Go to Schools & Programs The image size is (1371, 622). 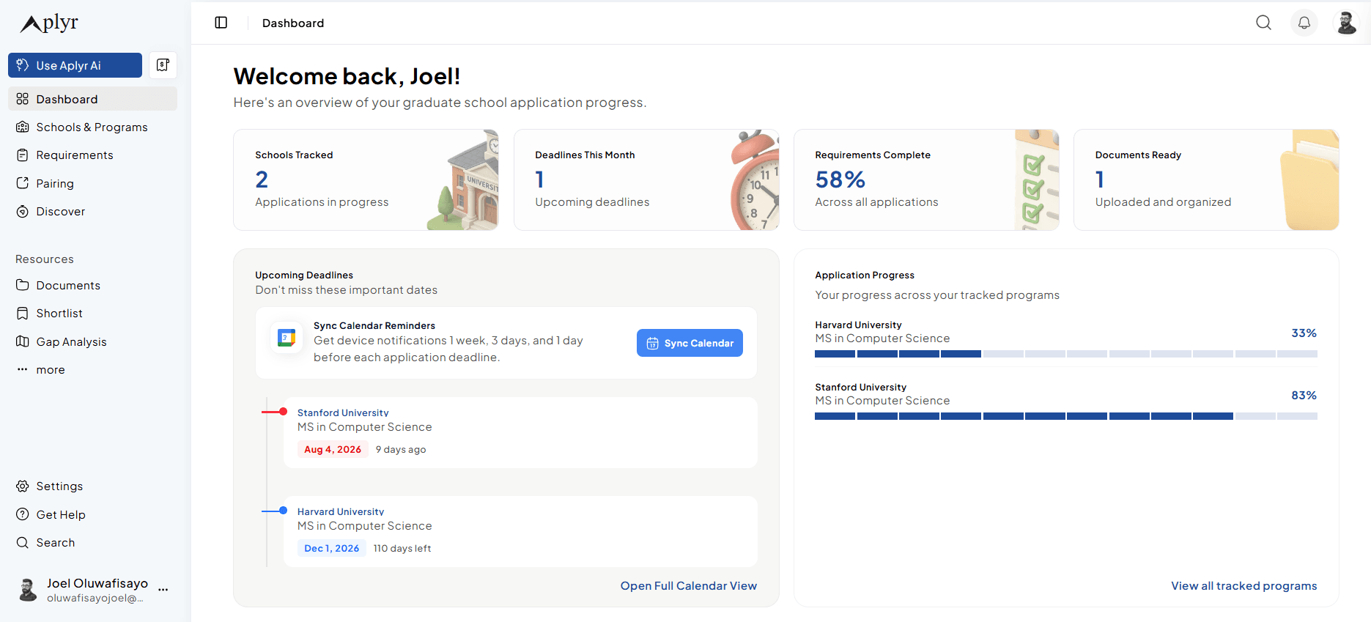[92, 127]
